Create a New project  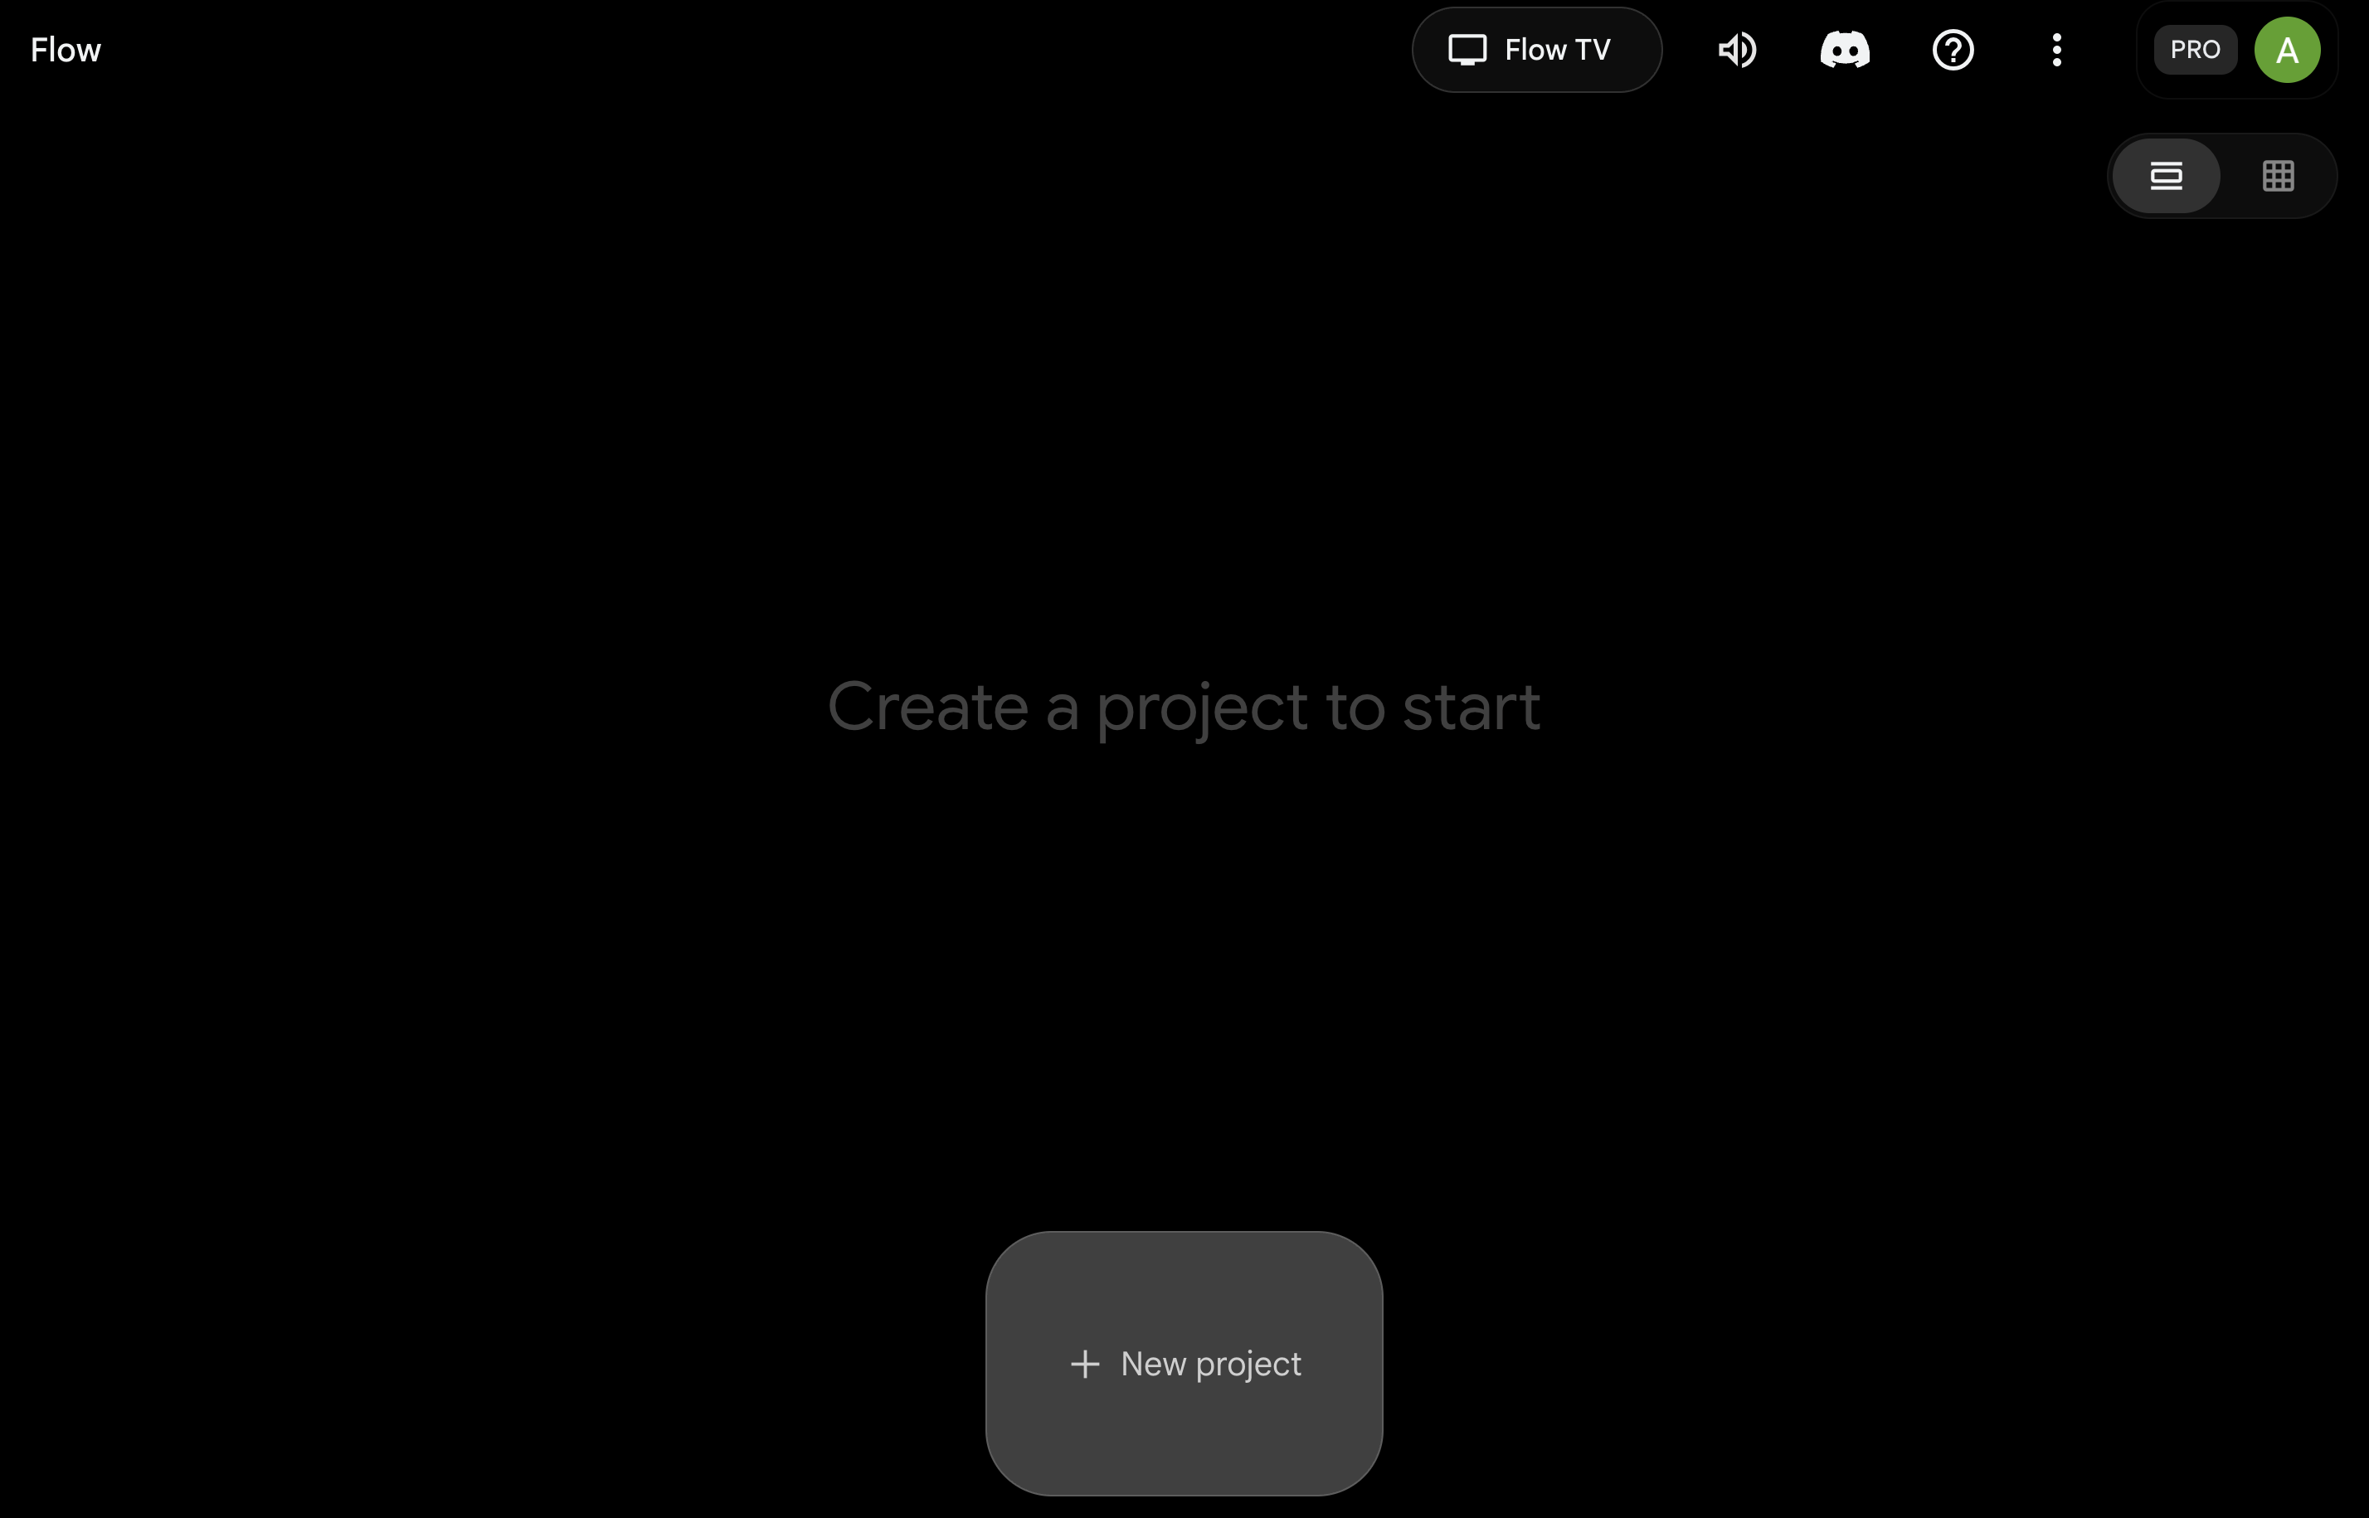pos(1184,1363)
